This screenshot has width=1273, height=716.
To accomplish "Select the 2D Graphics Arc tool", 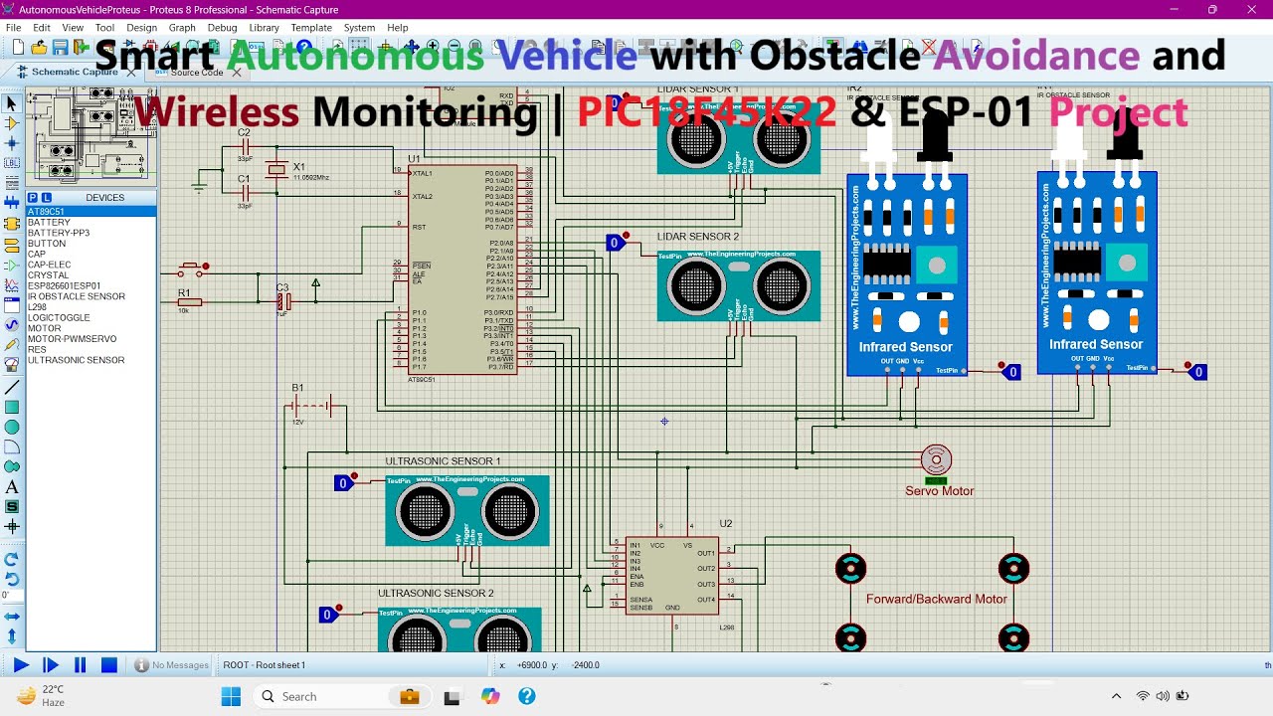I will [12, 447].
